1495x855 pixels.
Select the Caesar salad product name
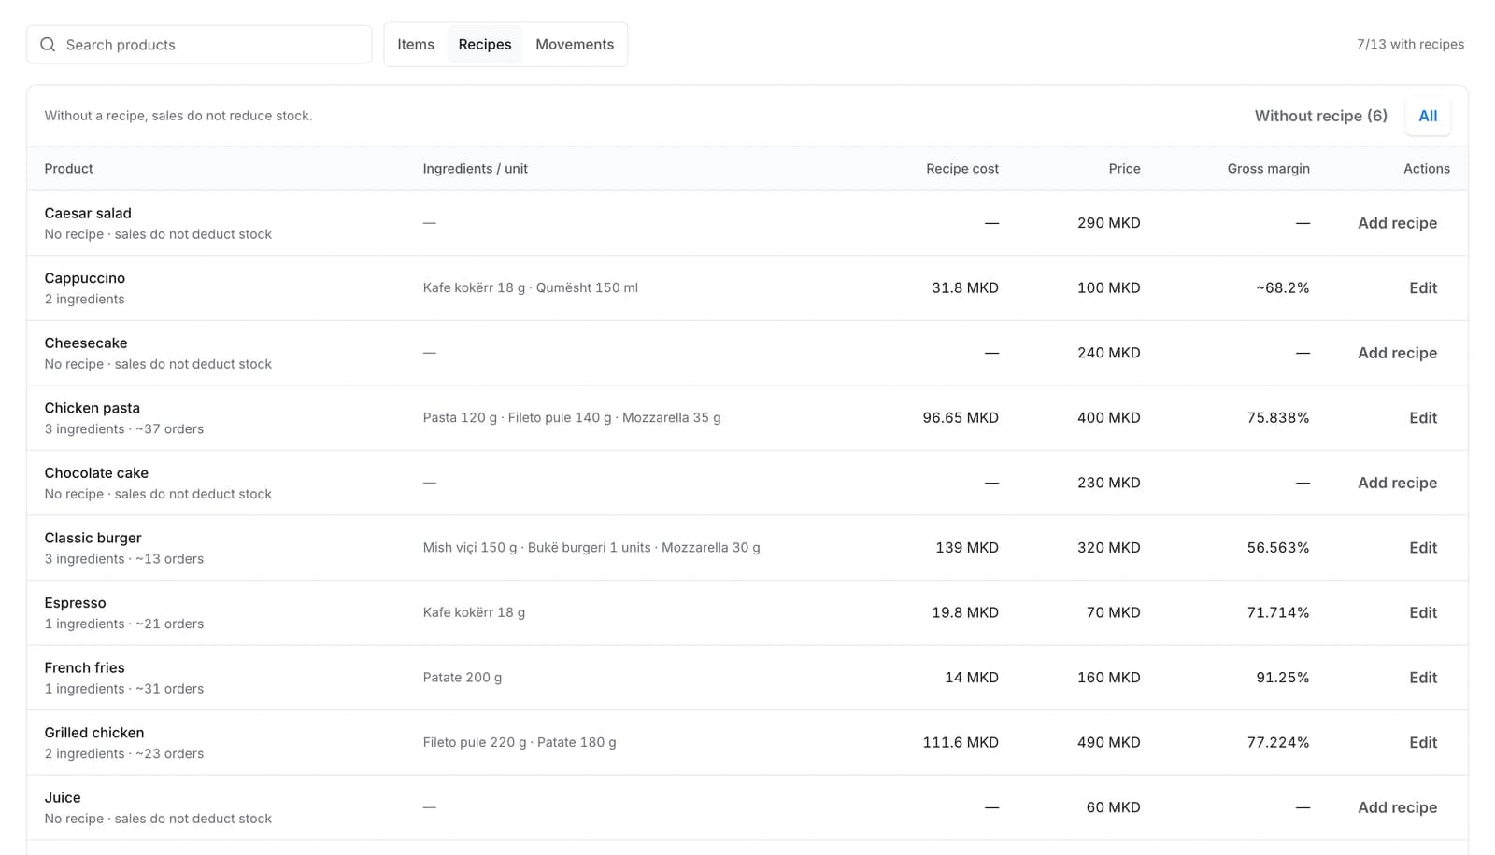click(x=88, y=213)
